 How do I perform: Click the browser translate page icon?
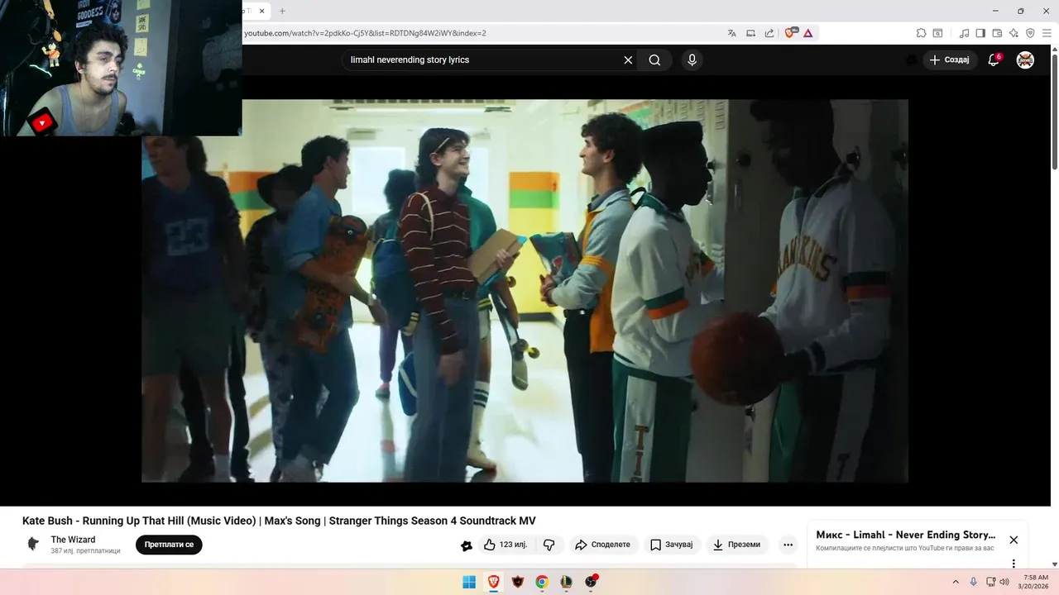pyautogui.click(x=731, y=33)
